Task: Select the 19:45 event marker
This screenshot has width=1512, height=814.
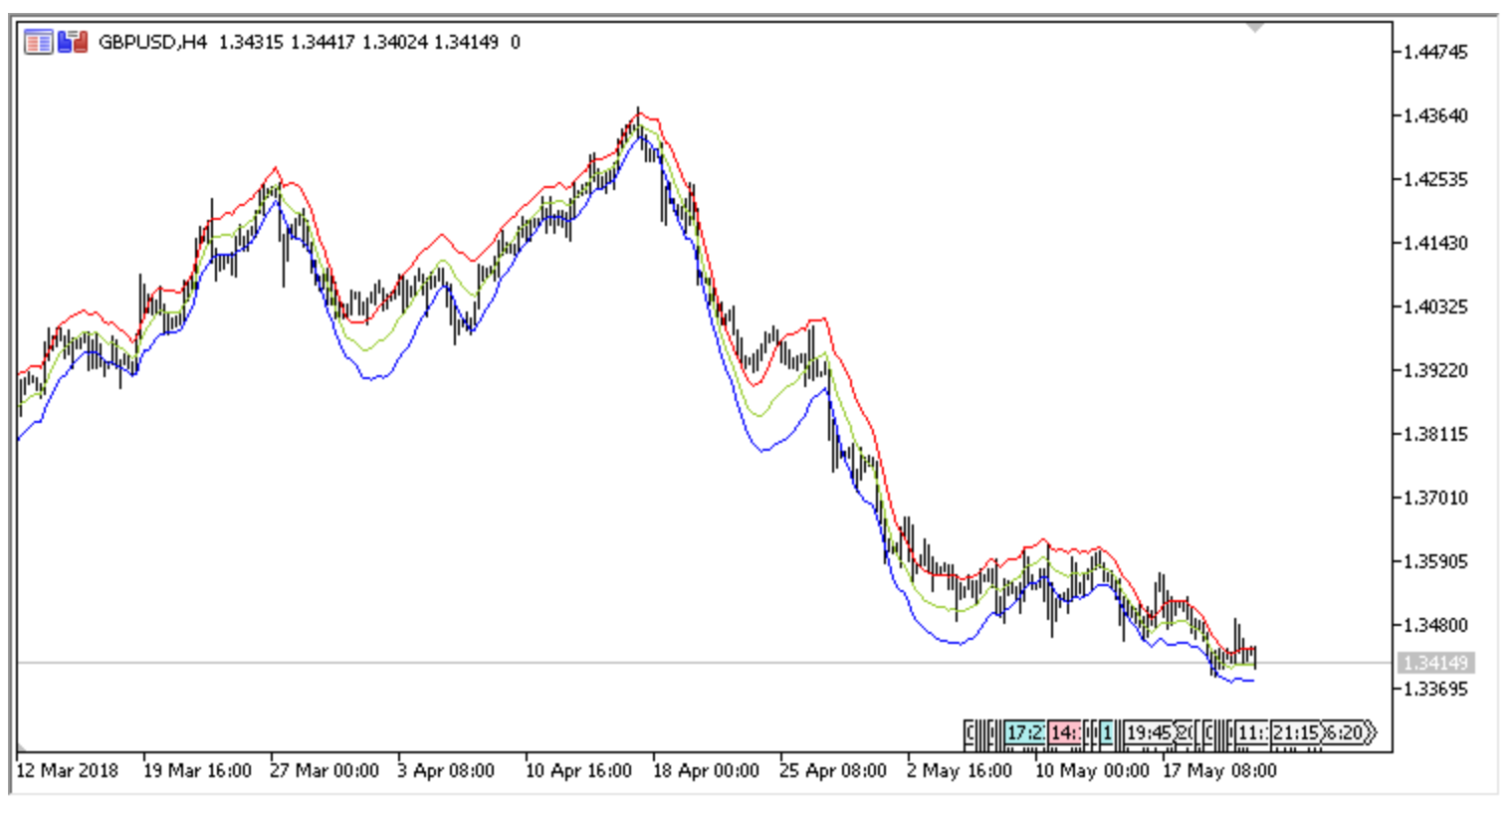Action: (x=1149, y=733)
